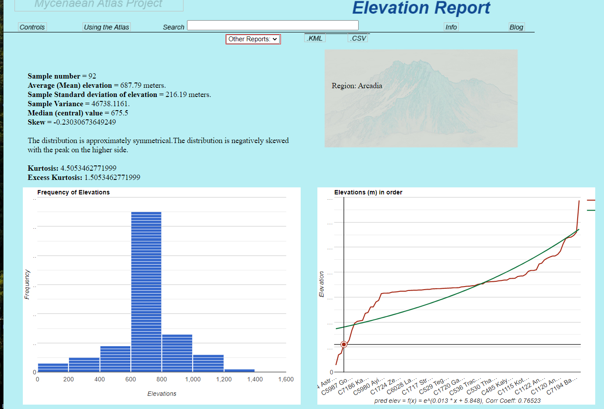Click the red line legend swatch
The width and height of the screenshot is (604, 409).
591,200
